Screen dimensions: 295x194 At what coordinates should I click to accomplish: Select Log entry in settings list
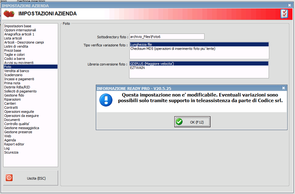31,148
